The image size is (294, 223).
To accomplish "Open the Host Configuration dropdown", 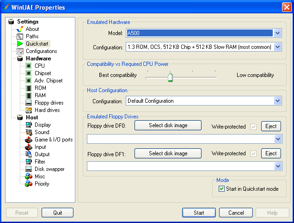I will pos(277,101).
